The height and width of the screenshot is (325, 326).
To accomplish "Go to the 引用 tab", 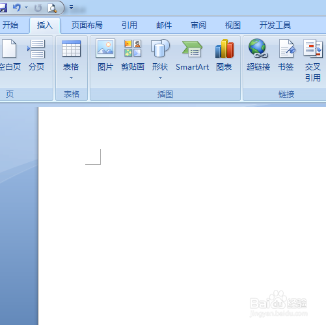I will point(129,25).
